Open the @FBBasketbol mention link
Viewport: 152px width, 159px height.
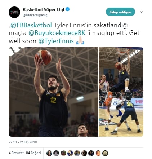[x=31, y=25]
